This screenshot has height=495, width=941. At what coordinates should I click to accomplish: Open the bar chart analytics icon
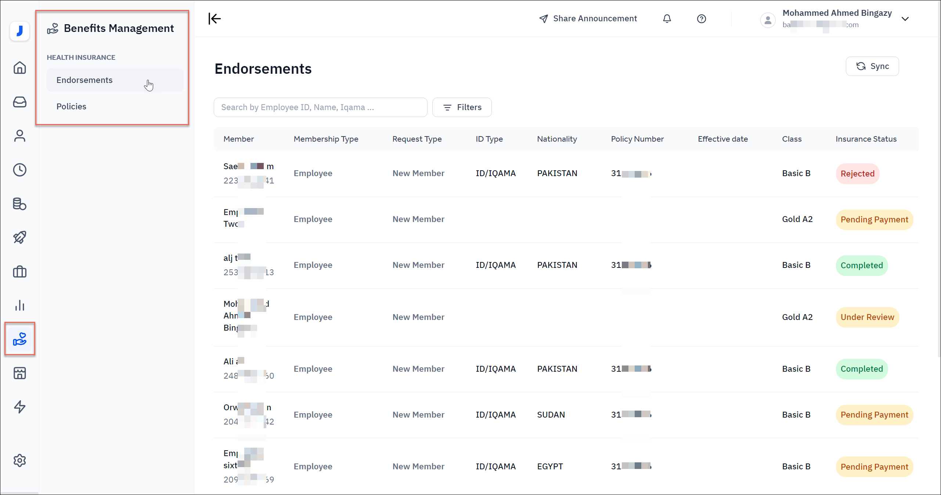(x=19, y=305)
